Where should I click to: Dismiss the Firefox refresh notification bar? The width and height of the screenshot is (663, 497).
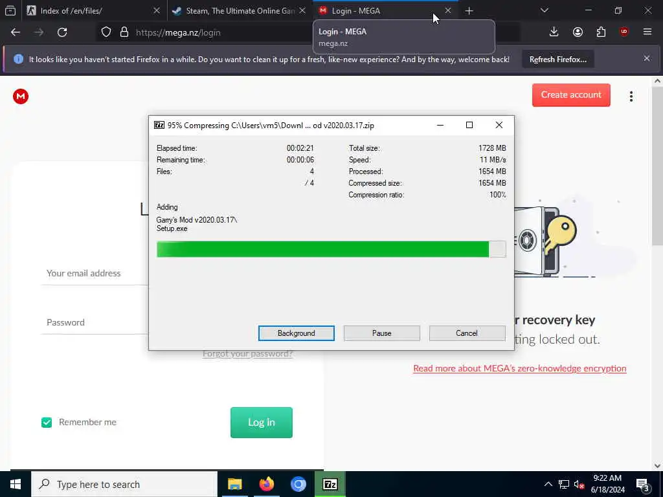(x=647, y=58)
